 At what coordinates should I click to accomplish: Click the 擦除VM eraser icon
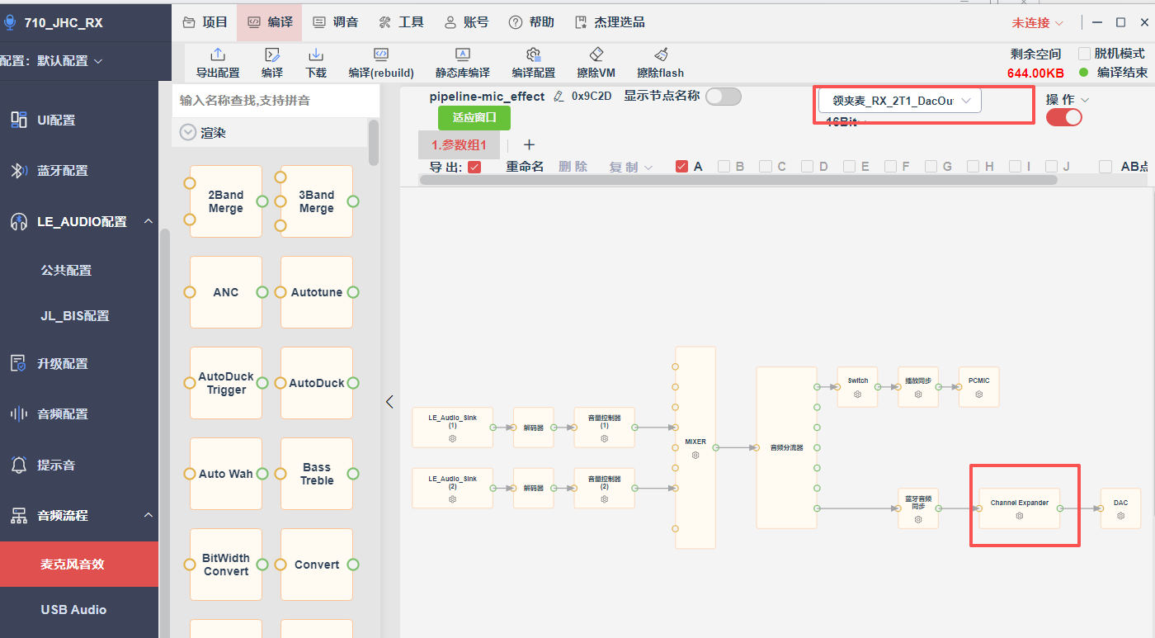pos(596,54)
